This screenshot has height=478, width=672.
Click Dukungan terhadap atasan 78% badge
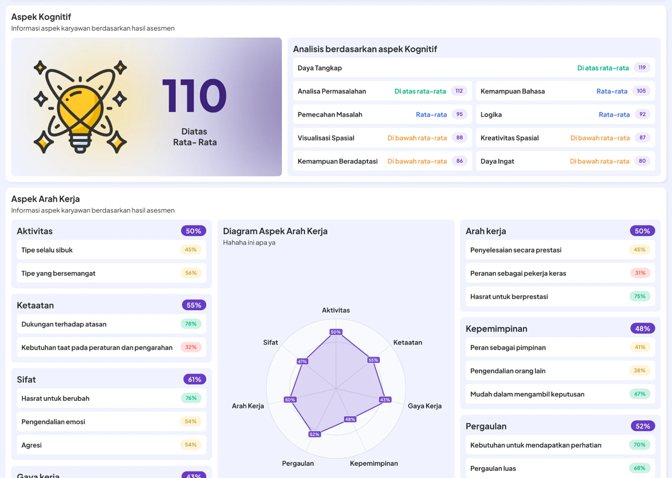(x=191, y=324)
